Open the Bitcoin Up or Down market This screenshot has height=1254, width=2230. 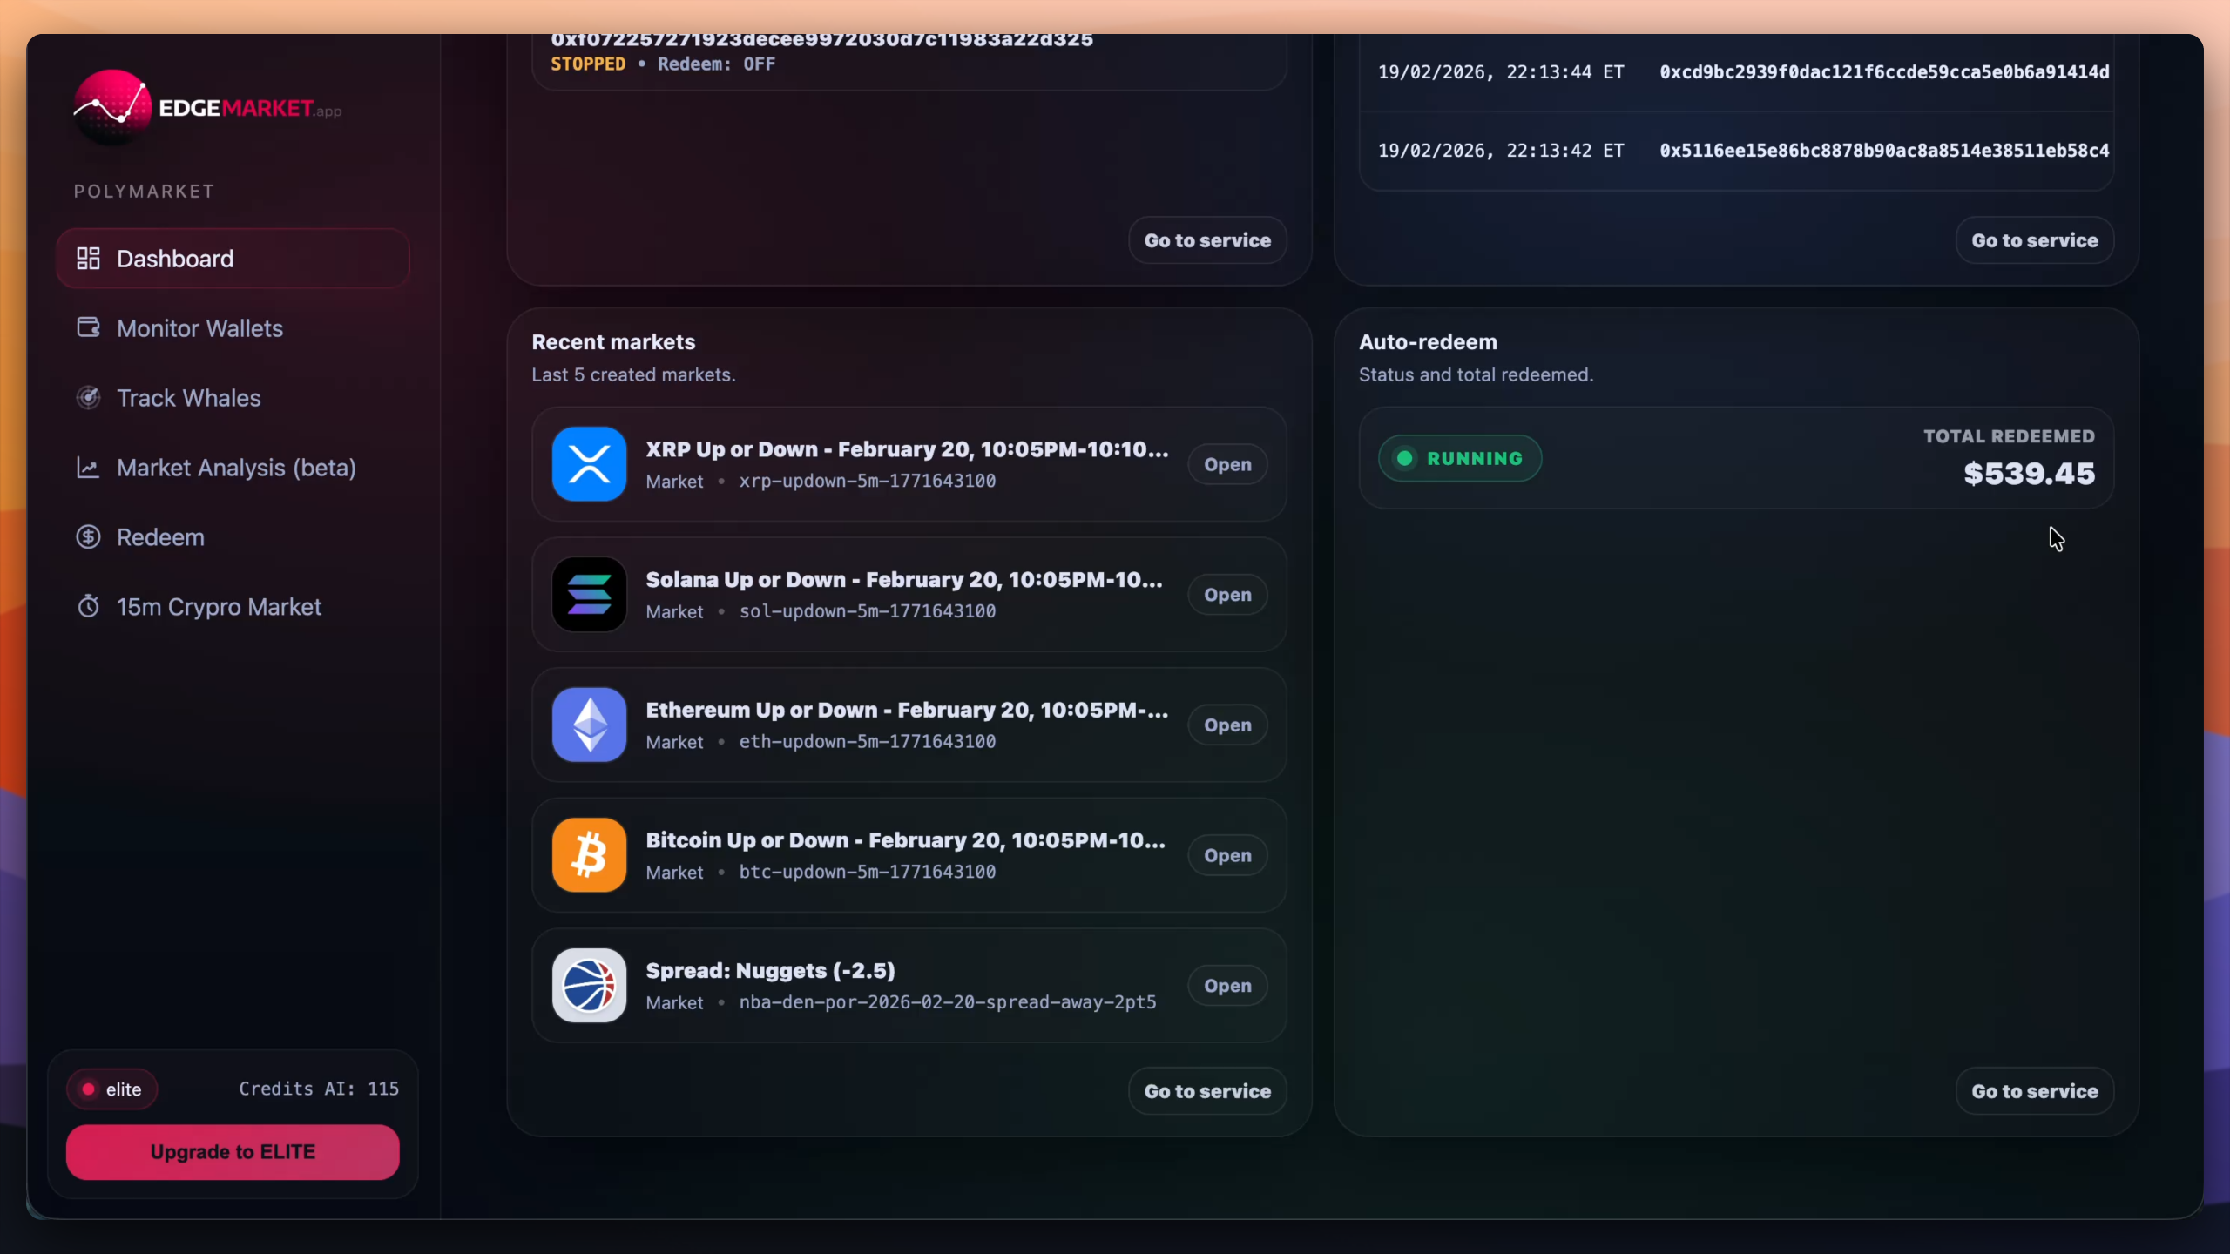pyautogui.click(x=1226, y=854)
